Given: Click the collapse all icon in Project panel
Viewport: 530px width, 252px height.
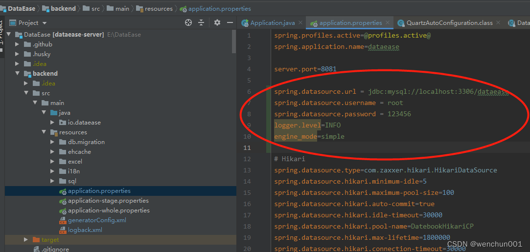Looking at the screenshot, I should click(201, 22).
